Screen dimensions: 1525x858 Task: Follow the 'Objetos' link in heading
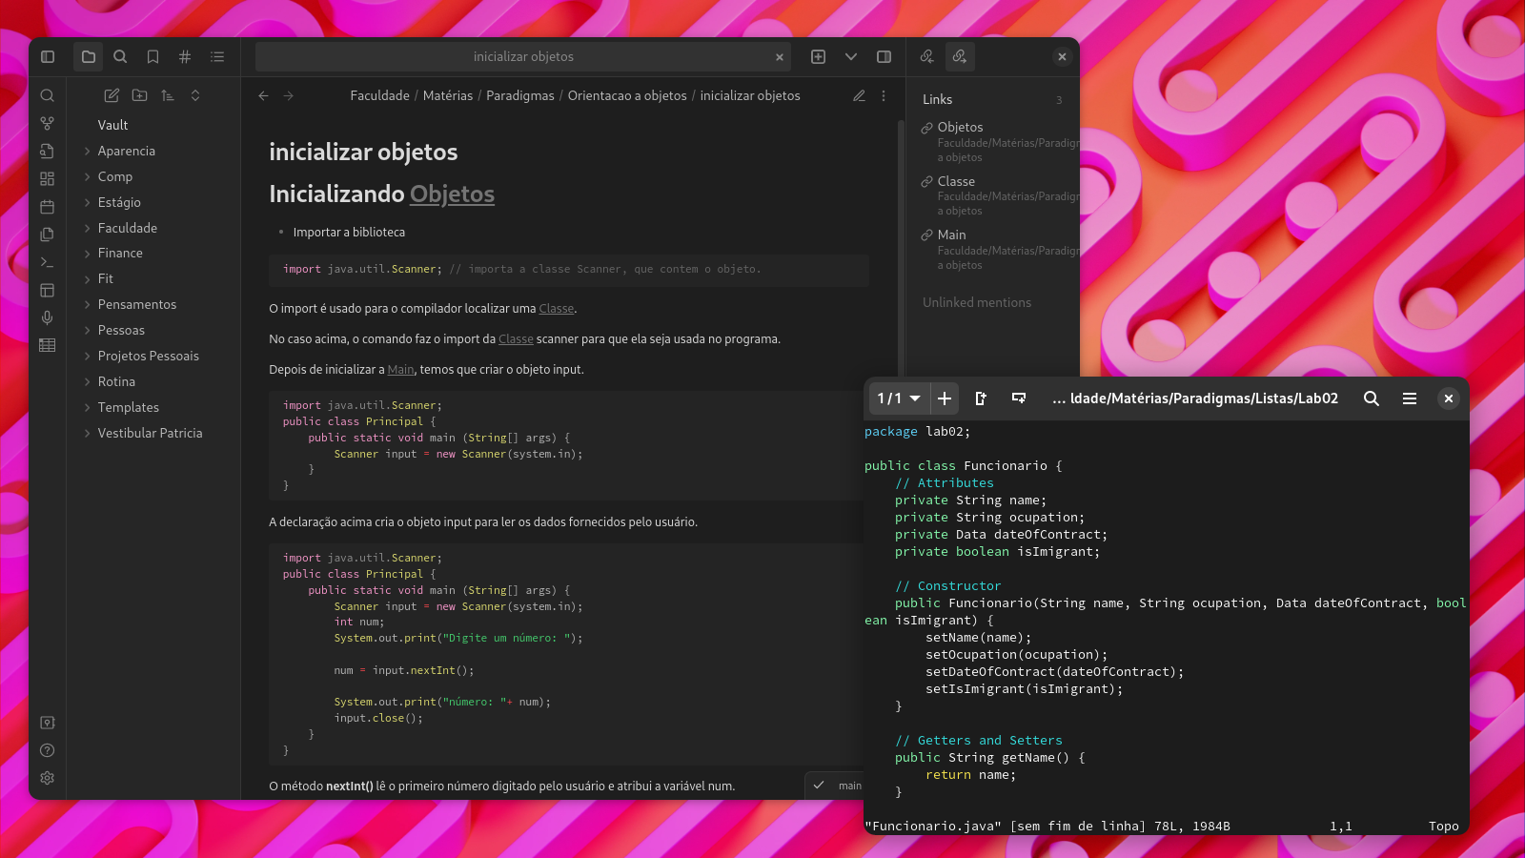click(x=452, y=194)
